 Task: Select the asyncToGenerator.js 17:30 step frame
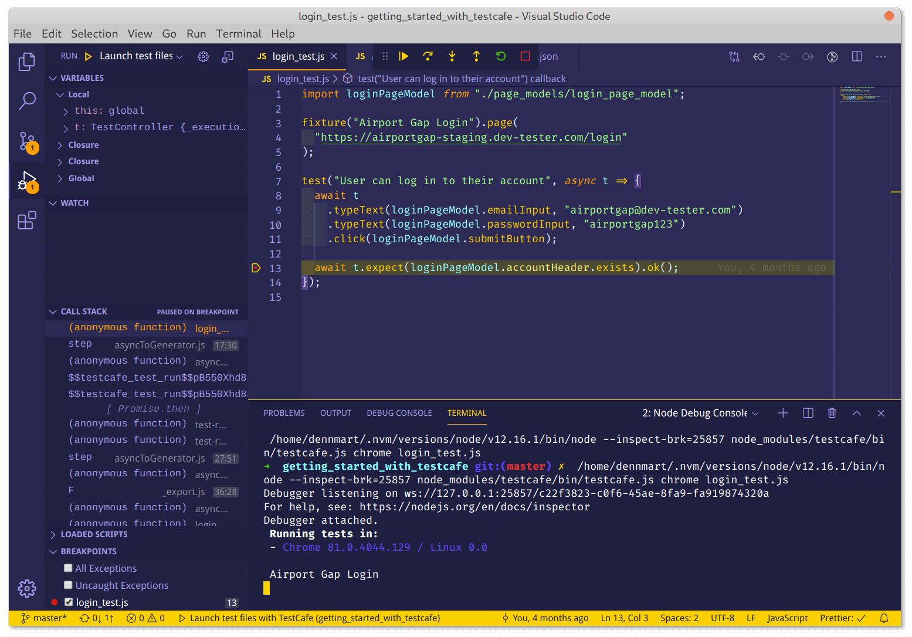(x=147, y=345)
